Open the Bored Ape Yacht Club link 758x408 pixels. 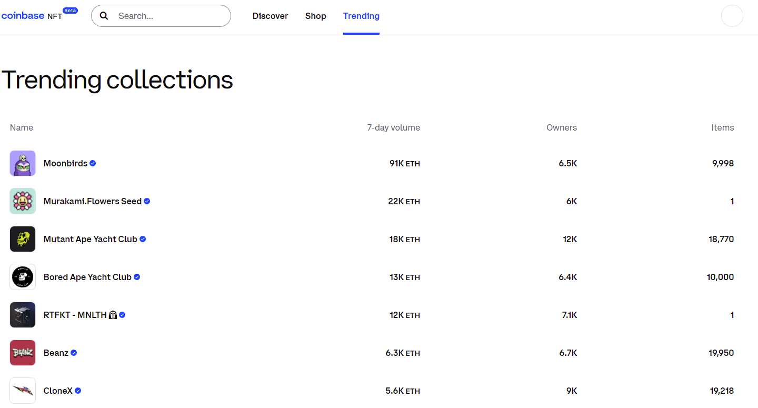click(87, 277)
